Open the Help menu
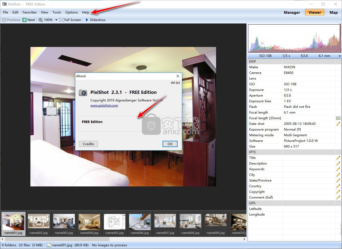This screenshot has height=249, width=342. [x=86, y=12]
